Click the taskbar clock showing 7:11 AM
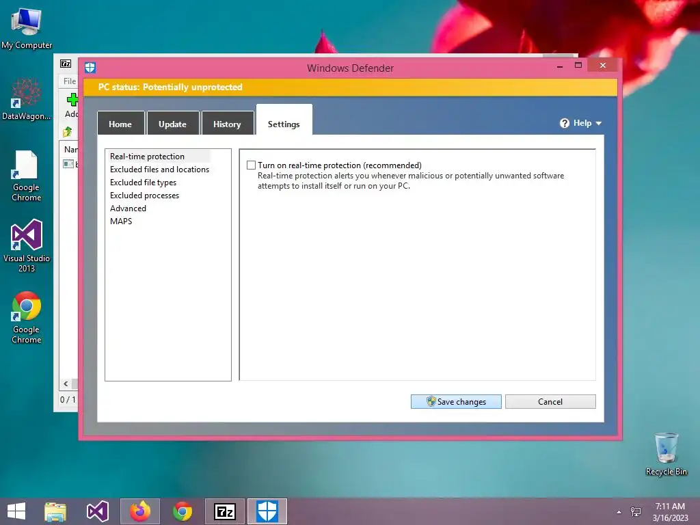This screenshot has width=700, height=525. pyautogui.click(x=670, y=511)
